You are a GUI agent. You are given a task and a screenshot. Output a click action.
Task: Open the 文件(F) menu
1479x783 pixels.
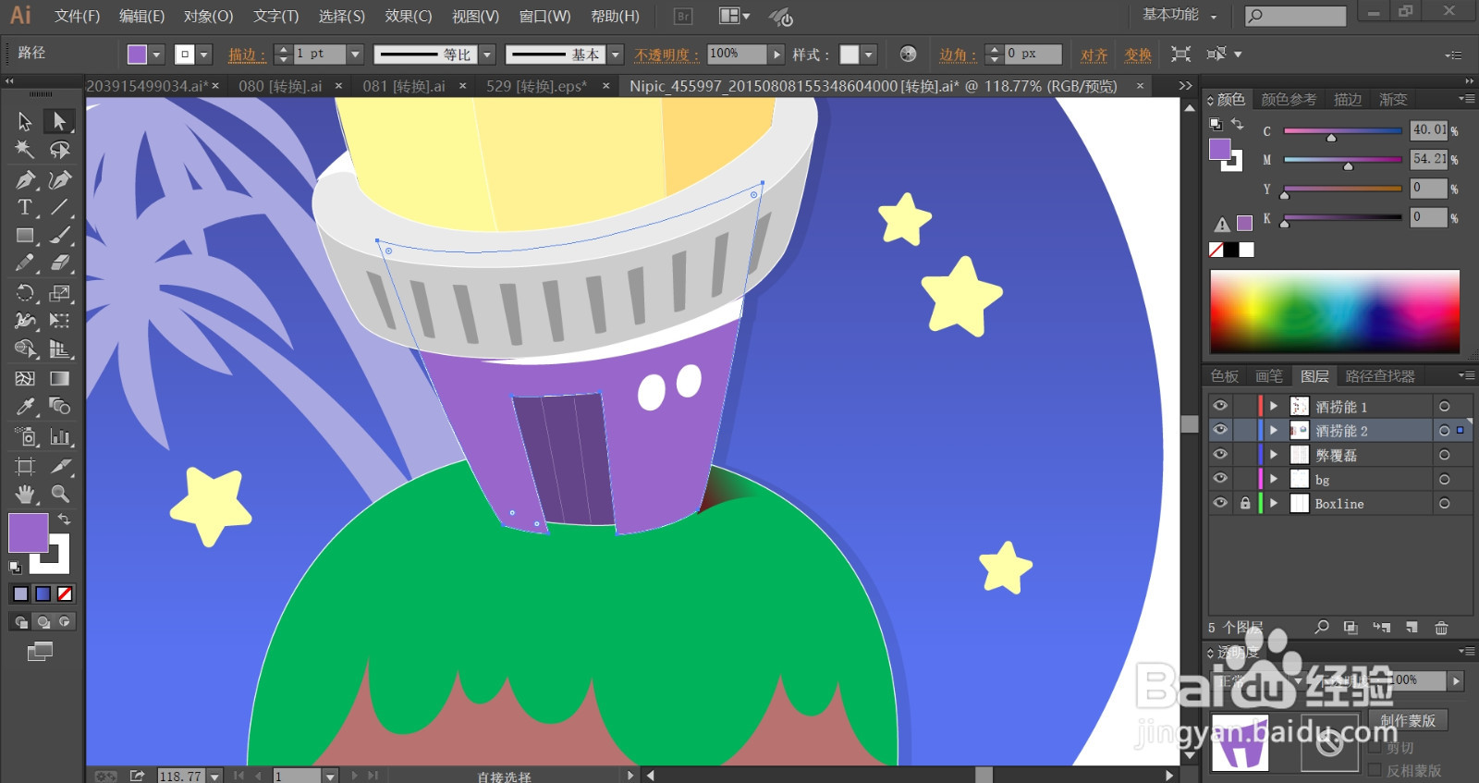pyautogui.click(x=77, y=16)
